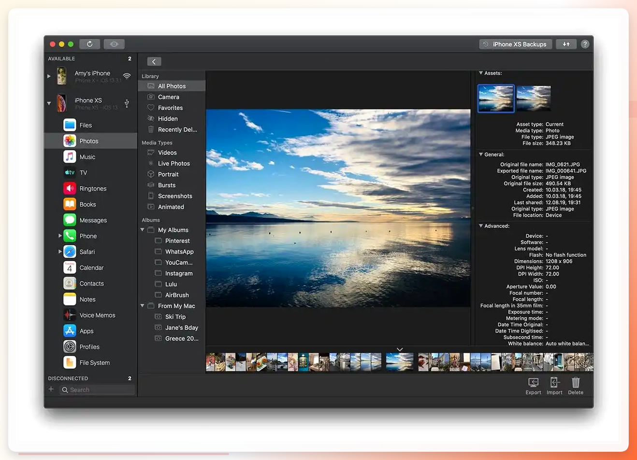Open Notes section
The width and height of the screenshot is (637, 460).
[x=91, y=299]
